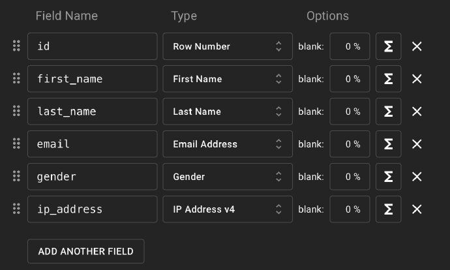Focus the blank percent box for last_name
Viewport: 450px width, 270px height.
tap(350, 112)
